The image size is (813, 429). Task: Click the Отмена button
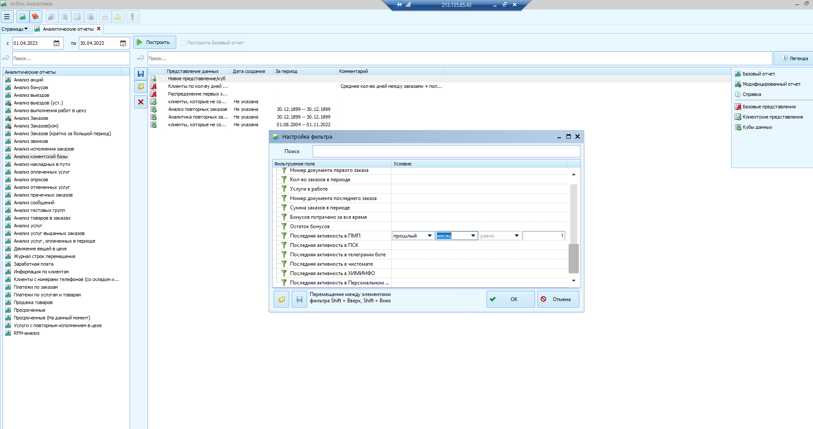tap(558, 299)
